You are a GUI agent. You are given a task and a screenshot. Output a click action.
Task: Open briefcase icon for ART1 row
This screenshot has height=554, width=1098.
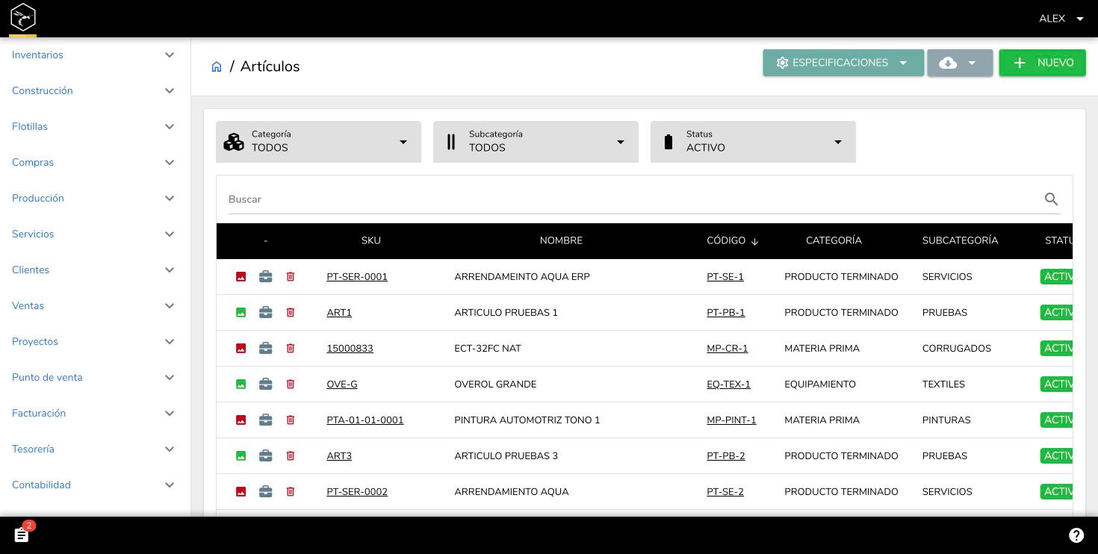pos(265,313)
